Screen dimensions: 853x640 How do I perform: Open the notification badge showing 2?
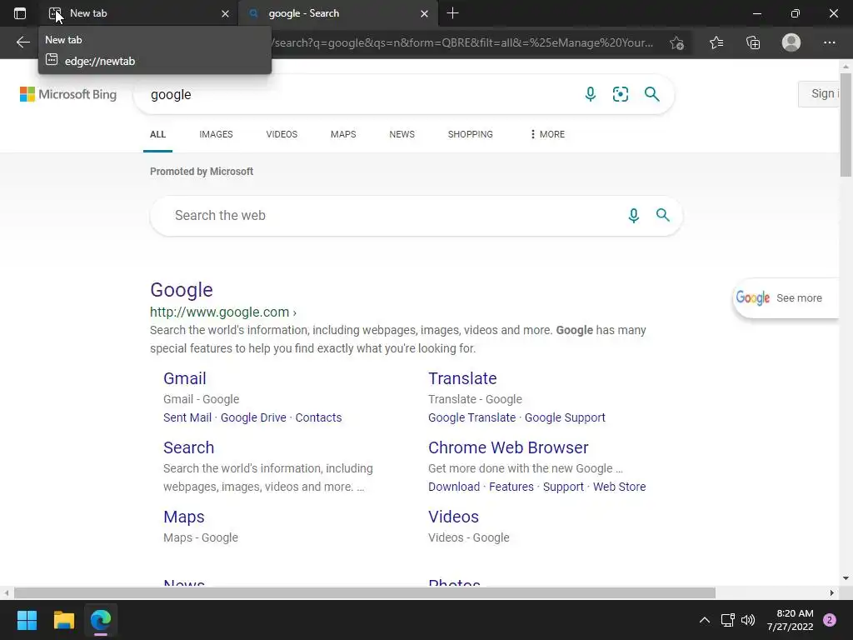click(830, 620)
